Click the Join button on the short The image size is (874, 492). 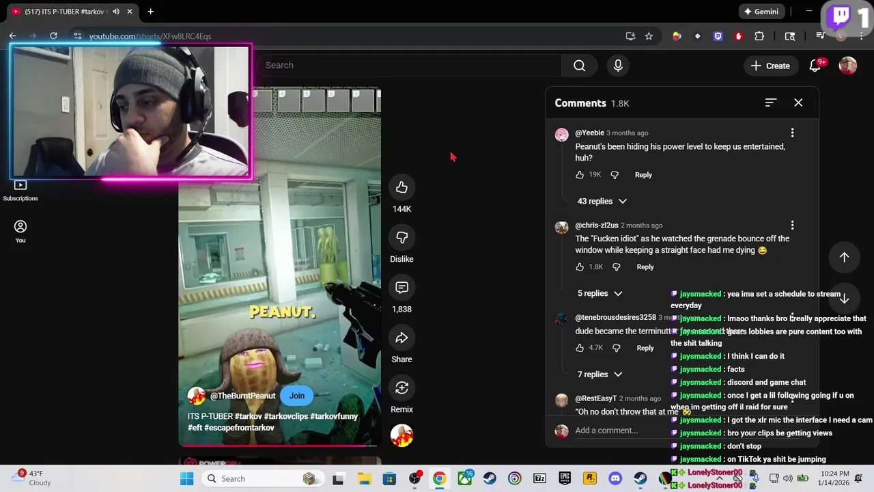[x=296, y=396]
